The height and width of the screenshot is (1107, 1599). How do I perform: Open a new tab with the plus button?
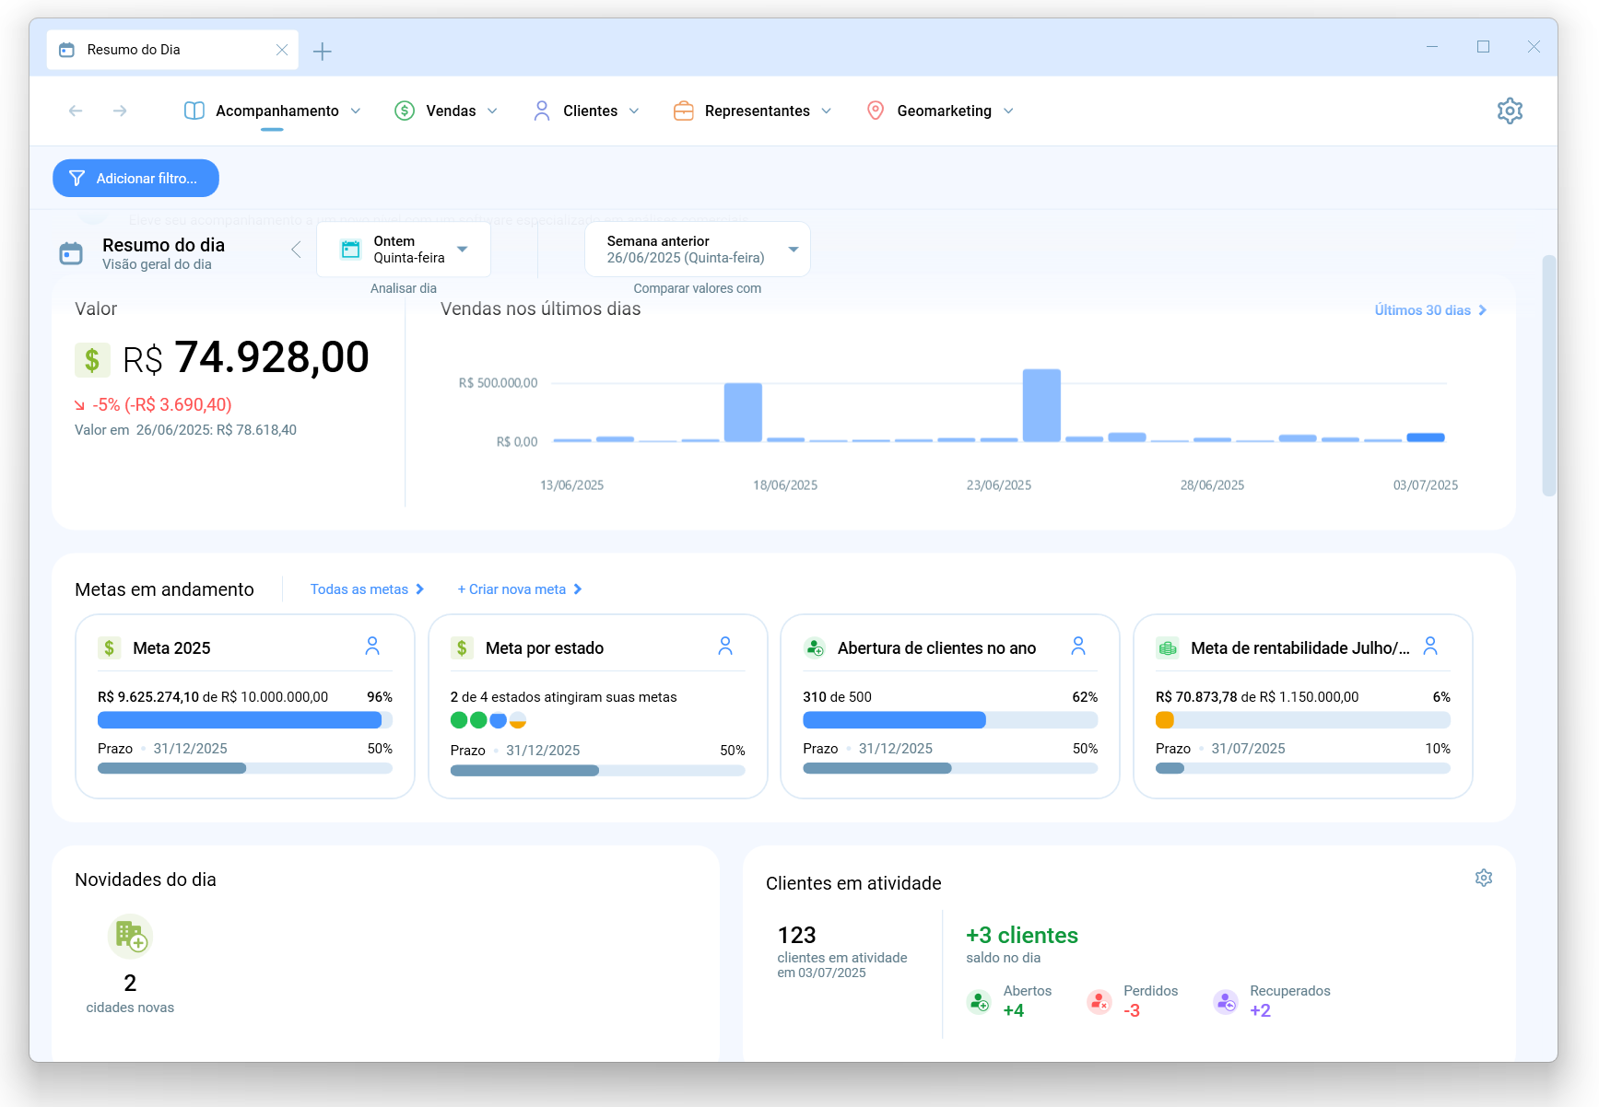point(322,52)
